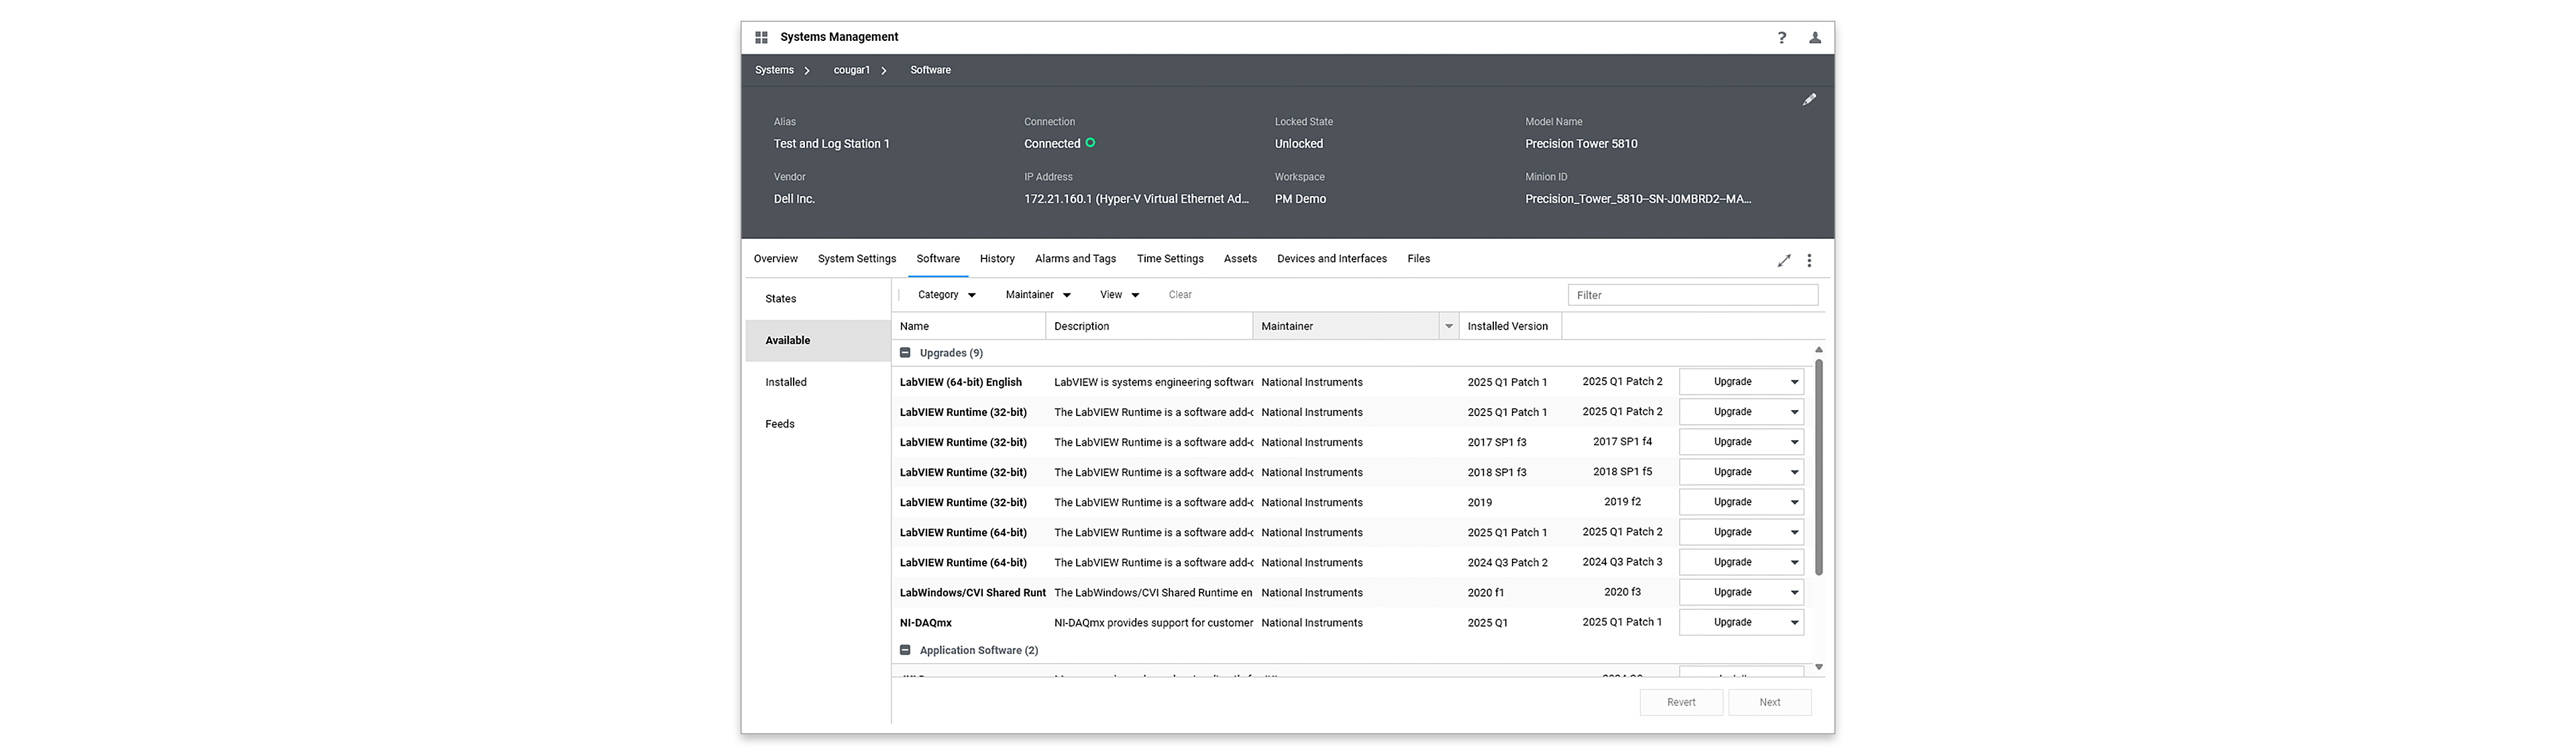Switch to the Alarms and Tags tab

point(1075,259)
